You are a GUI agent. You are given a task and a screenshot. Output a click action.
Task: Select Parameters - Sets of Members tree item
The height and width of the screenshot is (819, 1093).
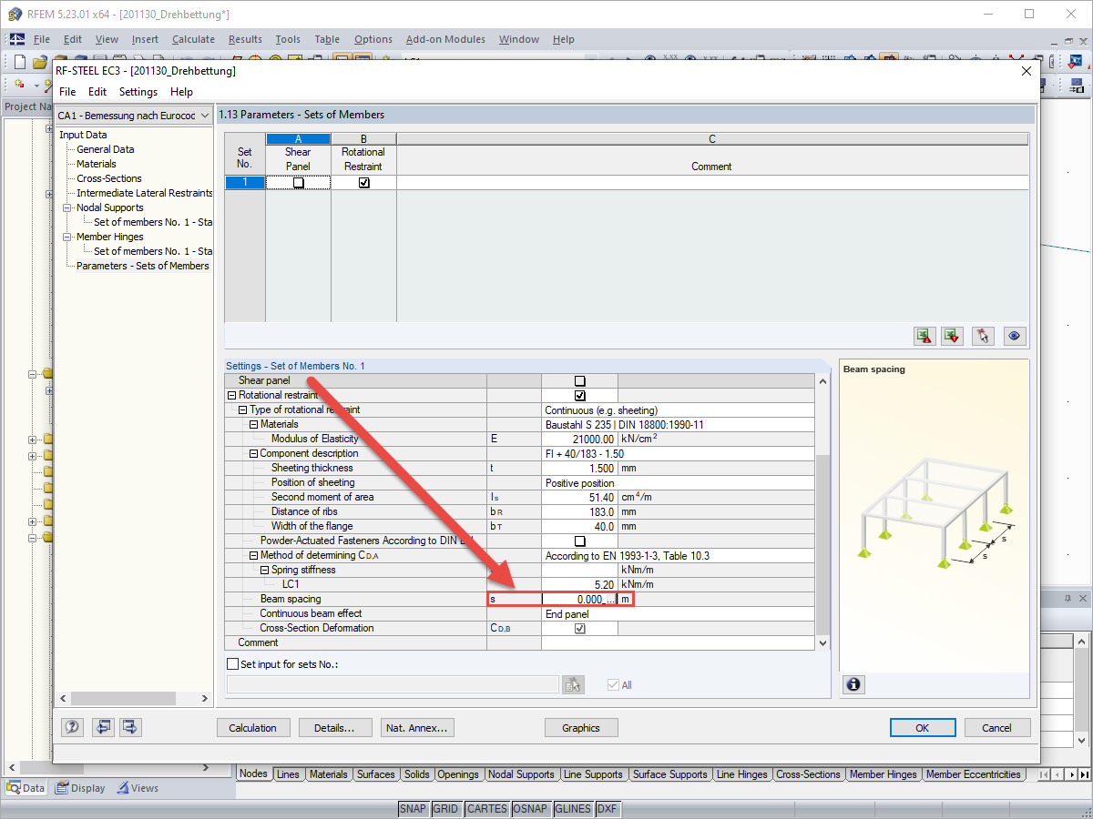(x=143, y=266)
